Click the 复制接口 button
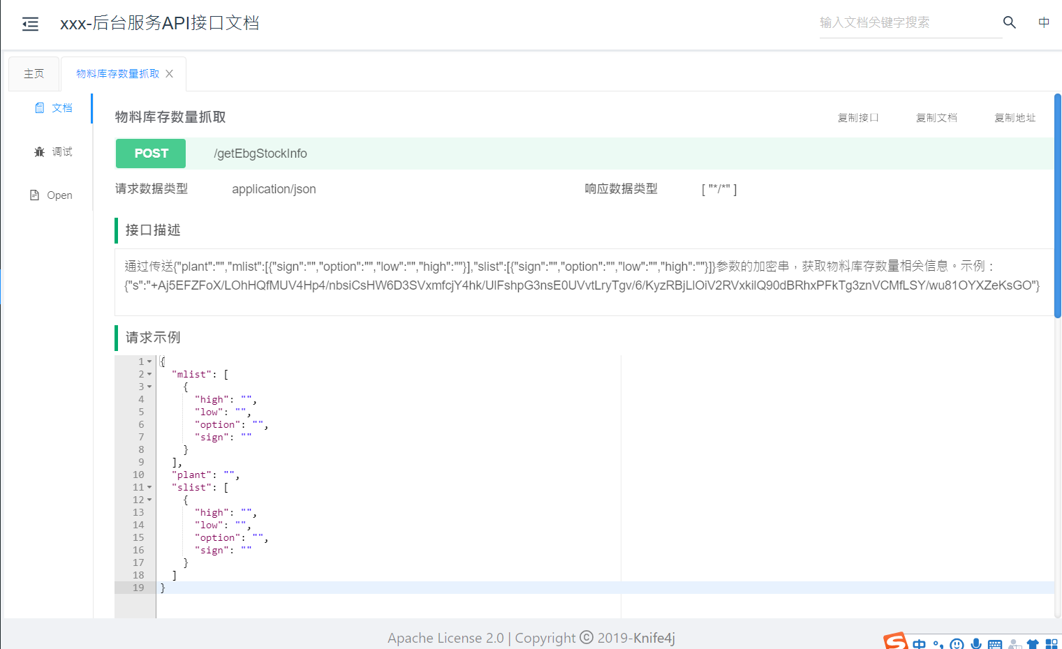Screen dimensions: 1062x649 point(857,117)
